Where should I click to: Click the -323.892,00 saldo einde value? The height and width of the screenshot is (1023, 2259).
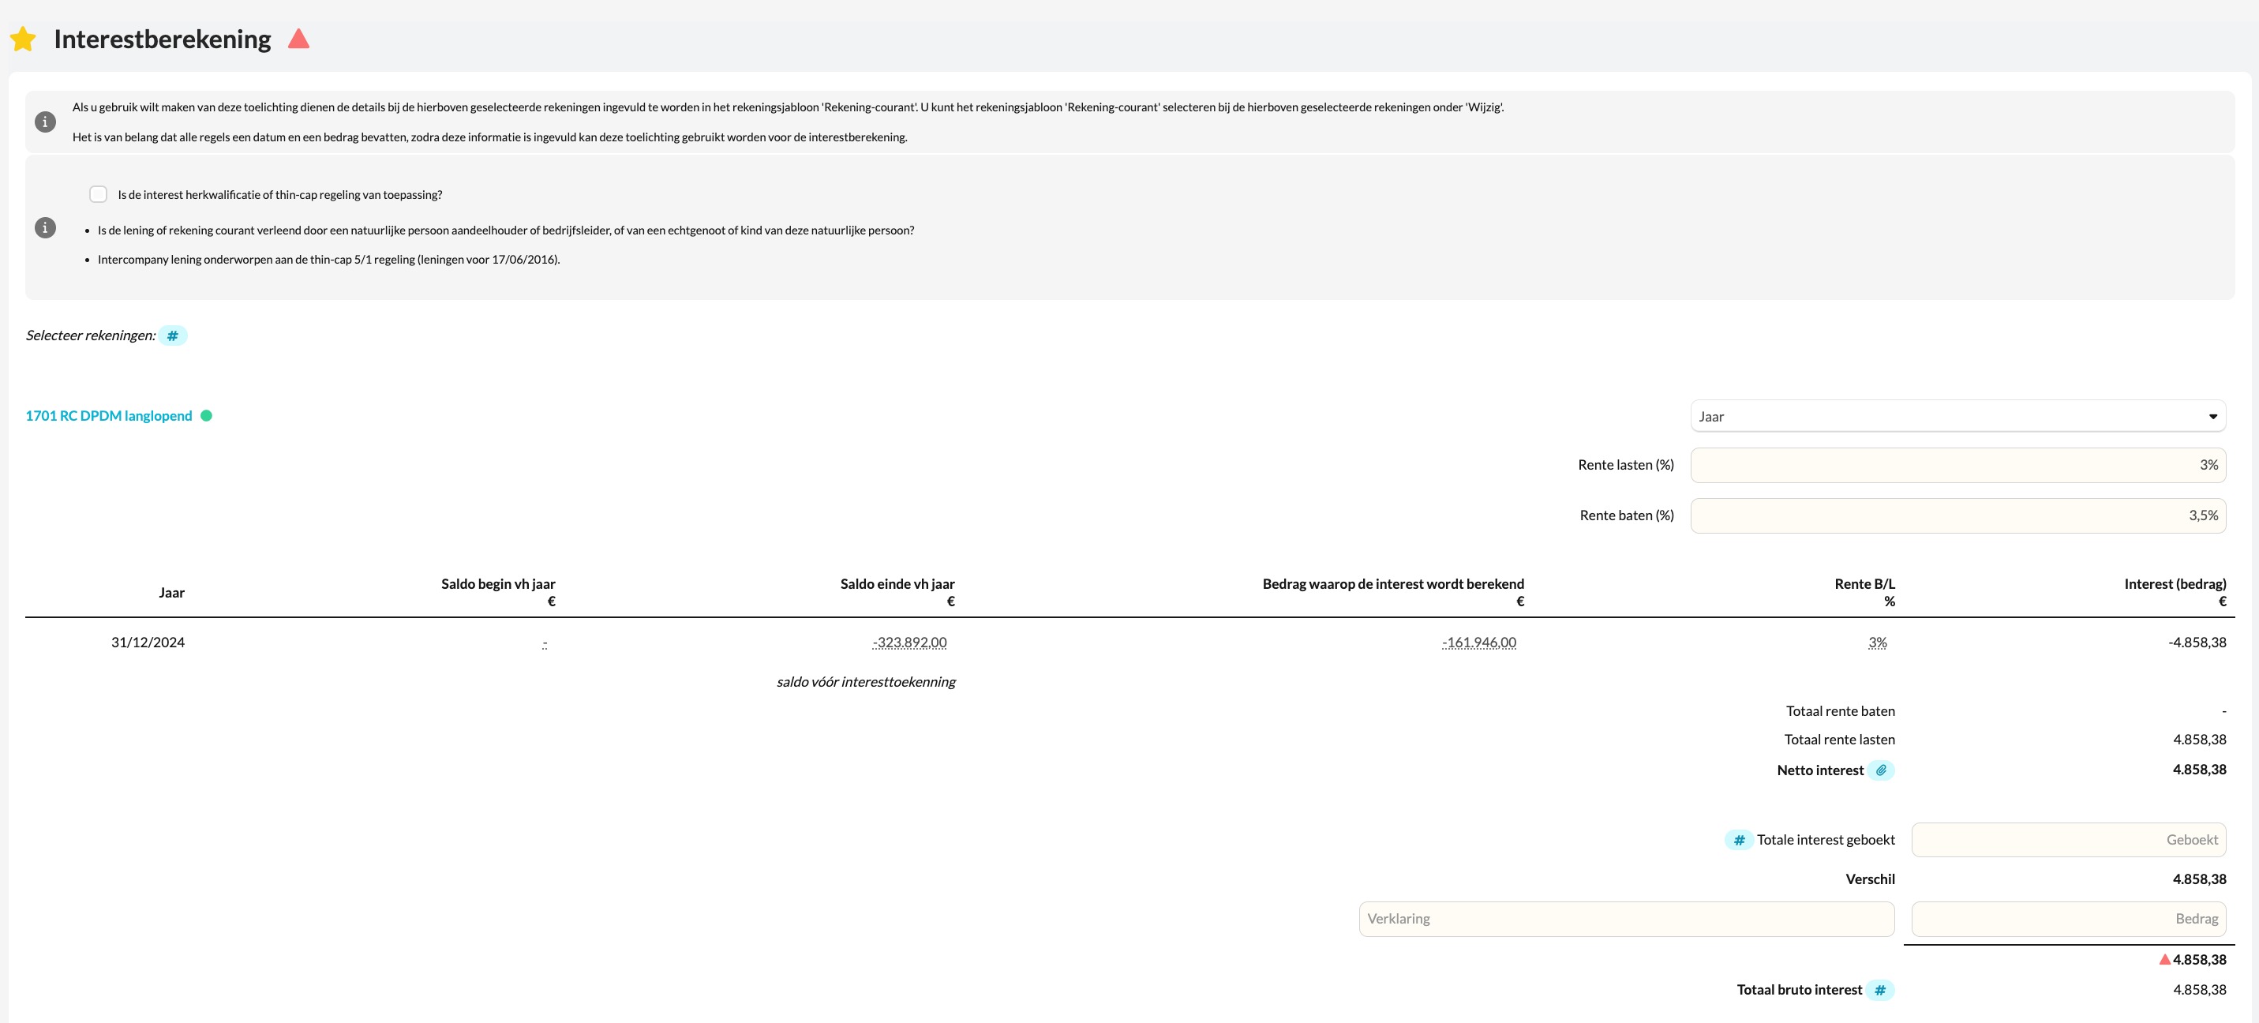coord(909,643)
